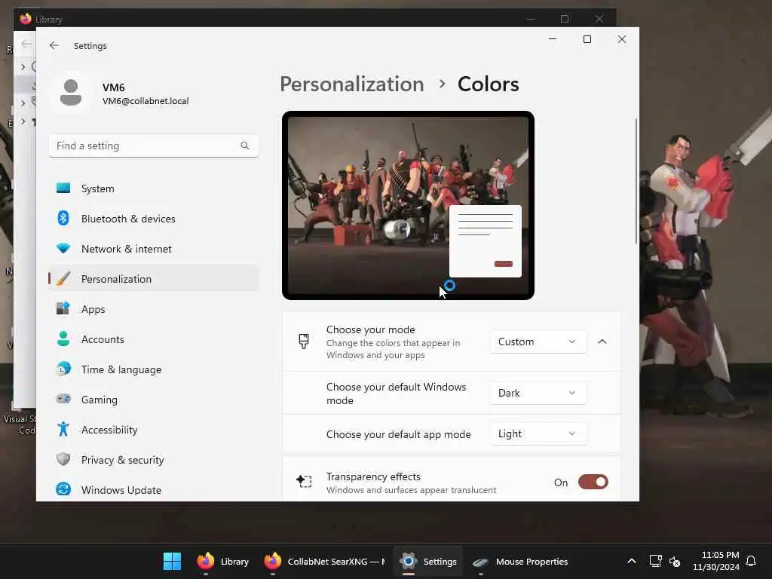Image resolution: width=772 pixels, height=579 pixels.
Task: Click the Bluetooth icon in Settings sidebar
Action: coord(63,218)
